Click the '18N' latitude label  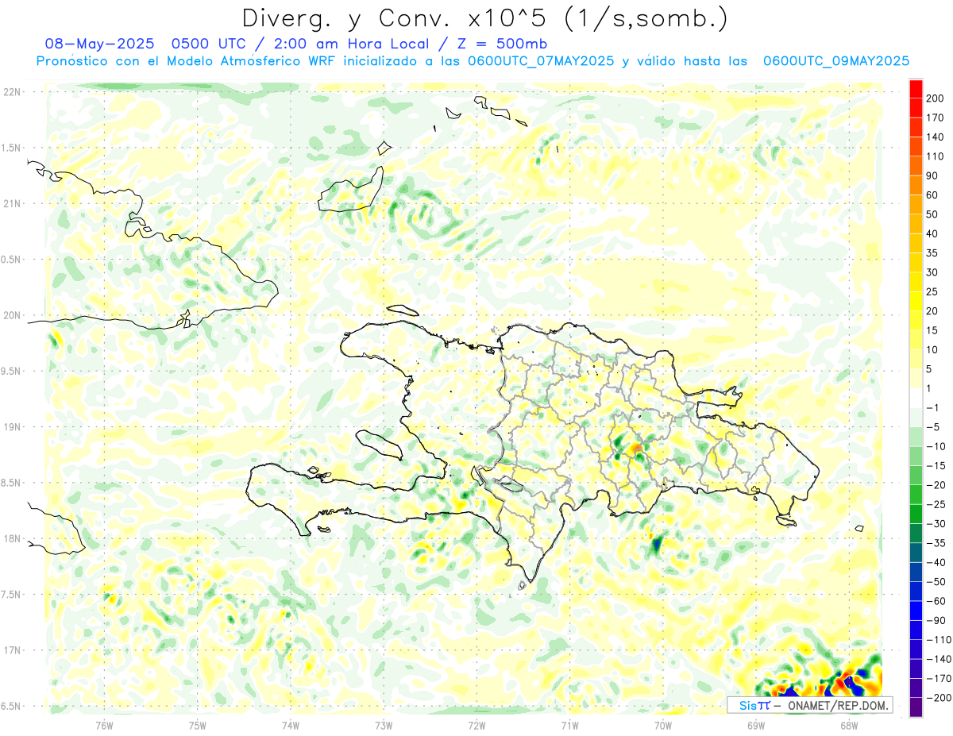click(12, 539)
